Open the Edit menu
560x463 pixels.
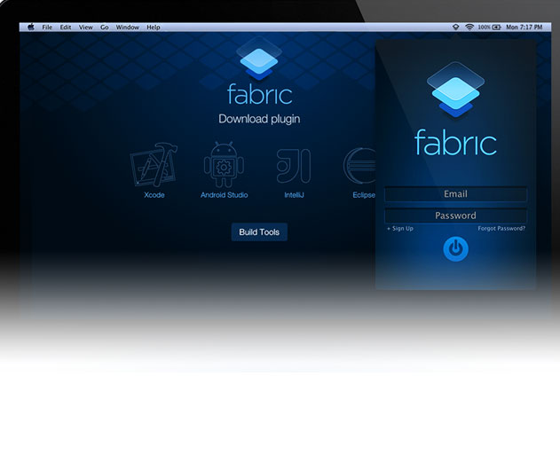(x=66, y=27)
